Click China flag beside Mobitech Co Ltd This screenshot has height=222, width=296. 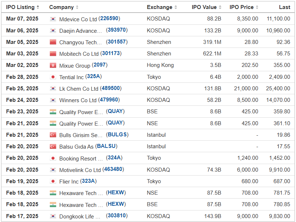tap(53, 54)
